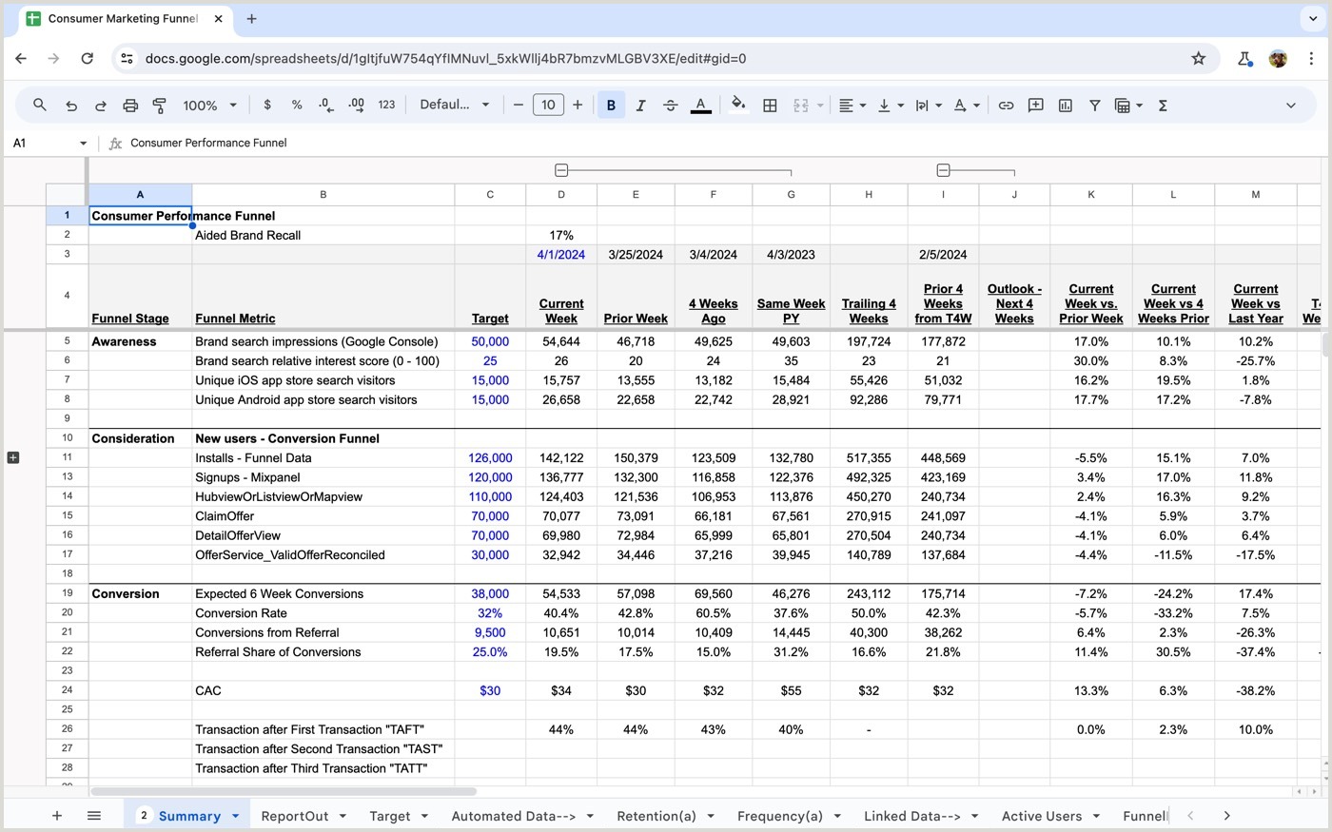Select cell with Target 50,000
This screenshot has height=832, width=1332.
[x=490, y=341]
